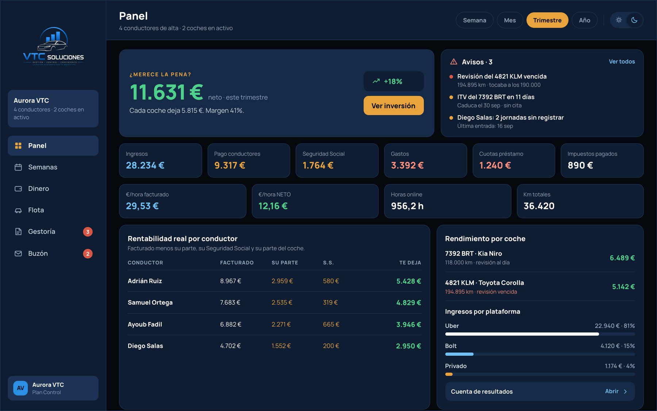Click the 4821 KLM · Toyota Corolla entry
The height and width of the screenshot is (411, 657).
[540, 287]
